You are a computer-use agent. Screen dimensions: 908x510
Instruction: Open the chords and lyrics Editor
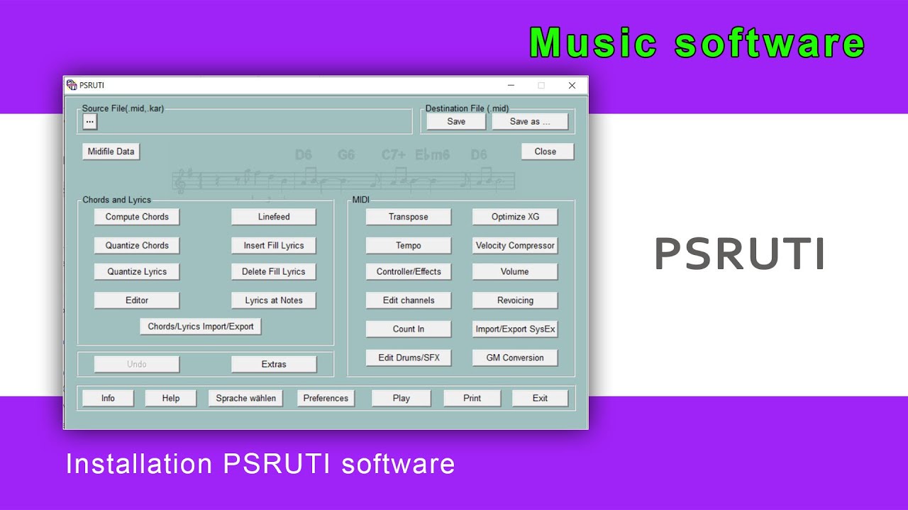tap(137, 300)
